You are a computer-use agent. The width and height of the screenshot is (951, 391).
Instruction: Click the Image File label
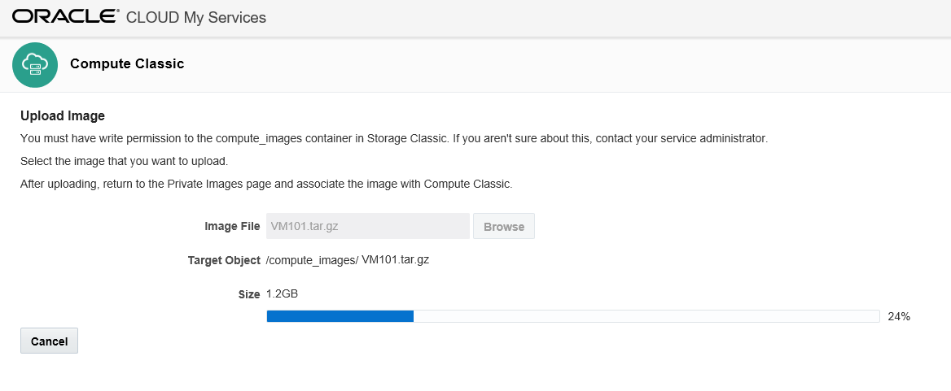tap(232, 226)
